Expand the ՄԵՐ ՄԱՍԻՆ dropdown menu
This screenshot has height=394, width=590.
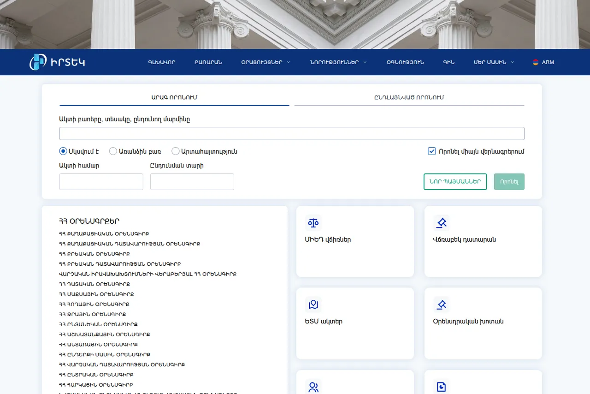pos(494,62)
